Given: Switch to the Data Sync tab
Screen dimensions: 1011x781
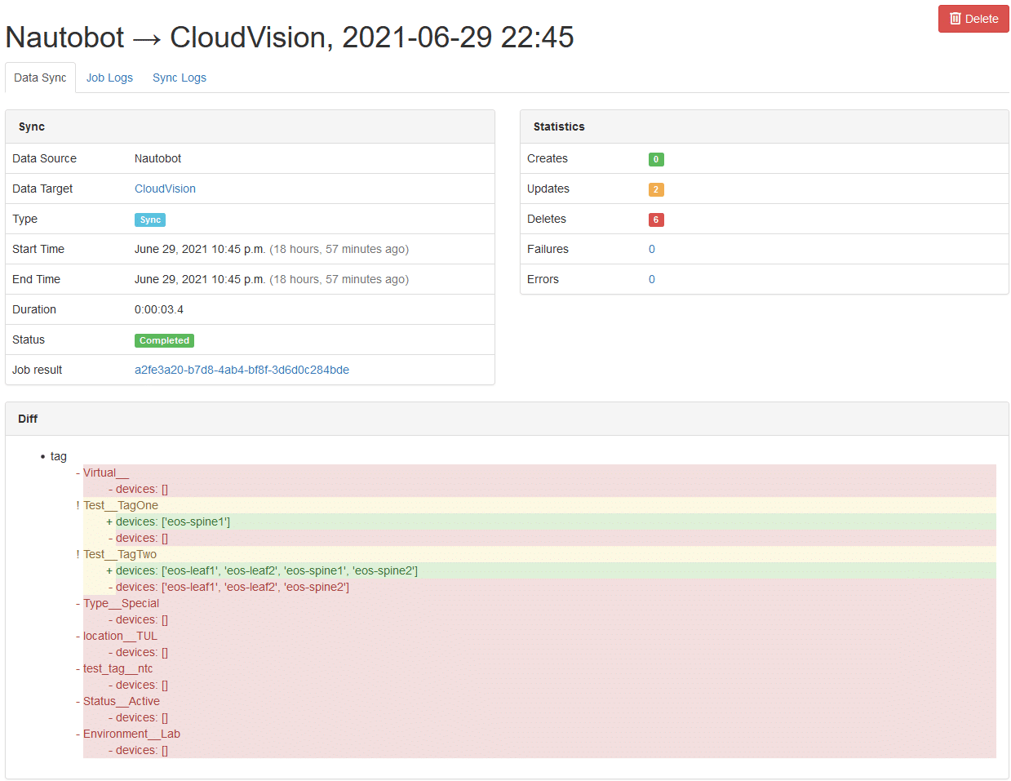Looking at the screenshot, I should [x=40, y=78].
